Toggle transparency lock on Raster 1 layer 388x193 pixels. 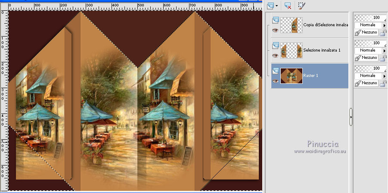pyautogui.click(x=383, y=83)
